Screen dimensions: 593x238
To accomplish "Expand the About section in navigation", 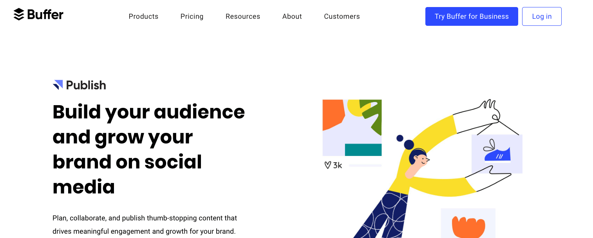I will pyautogui.click(x=292, y=16).
